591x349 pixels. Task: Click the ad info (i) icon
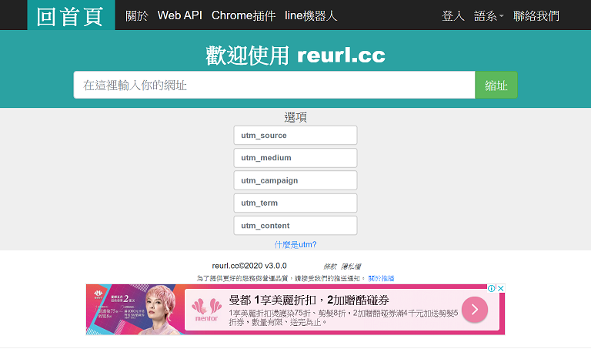tap(492, 289)
